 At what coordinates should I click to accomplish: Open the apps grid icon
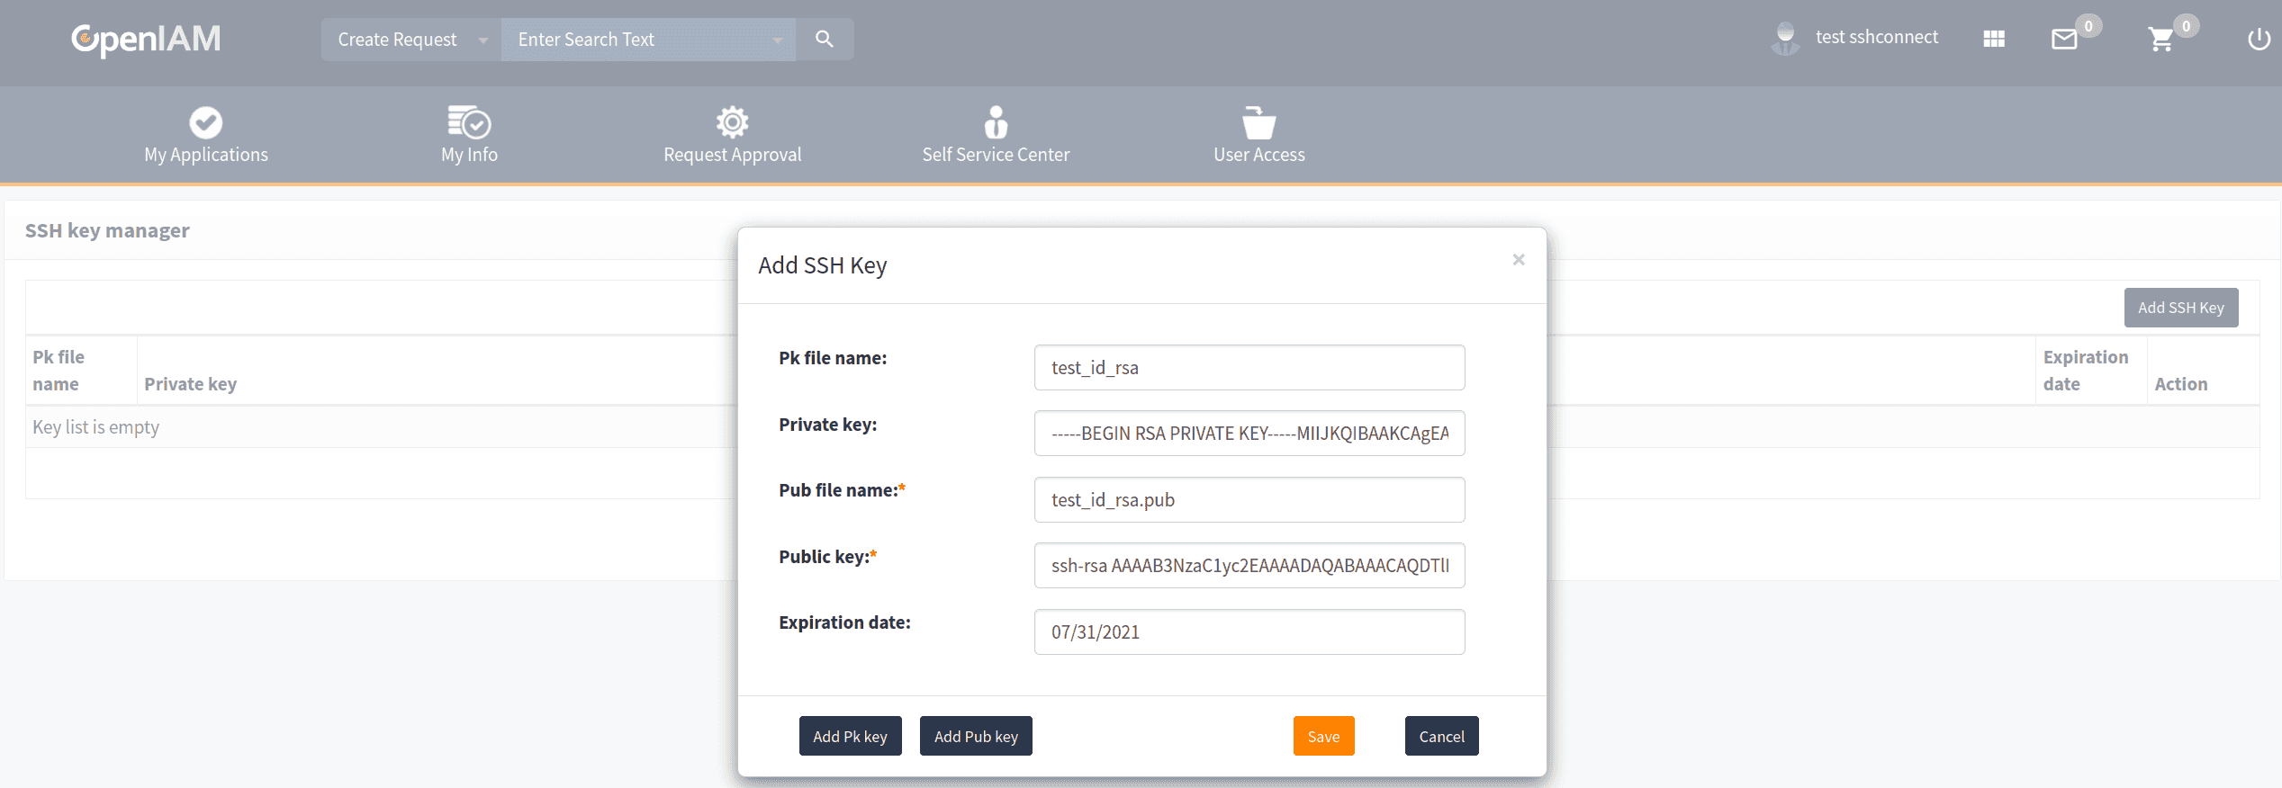[x=1993, y=39]
